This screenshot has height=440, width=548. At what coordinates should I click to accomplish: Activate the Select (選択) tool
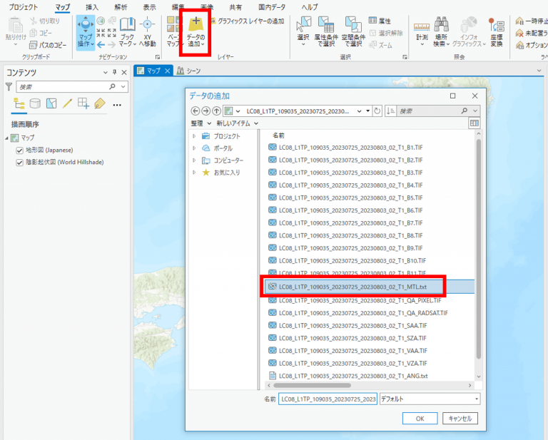click(303, 31)
